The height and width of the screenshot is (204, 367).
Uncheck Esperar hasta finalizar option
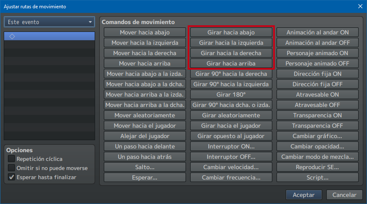pos(12,177)
